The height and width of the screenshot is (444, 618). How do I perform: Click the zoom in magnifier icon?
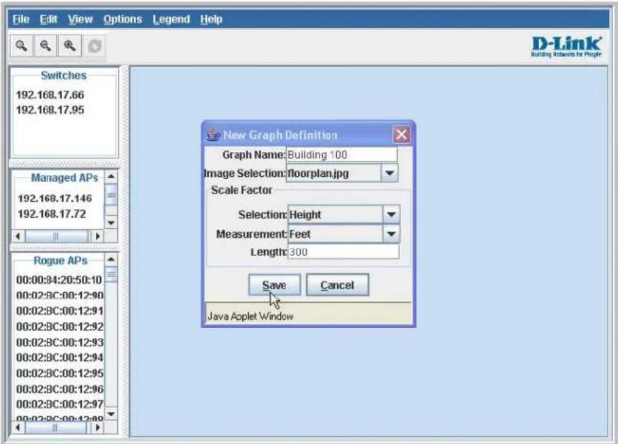69,46
